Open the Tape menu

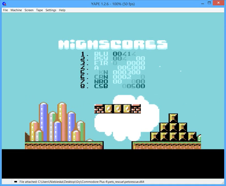click(39, 10)
